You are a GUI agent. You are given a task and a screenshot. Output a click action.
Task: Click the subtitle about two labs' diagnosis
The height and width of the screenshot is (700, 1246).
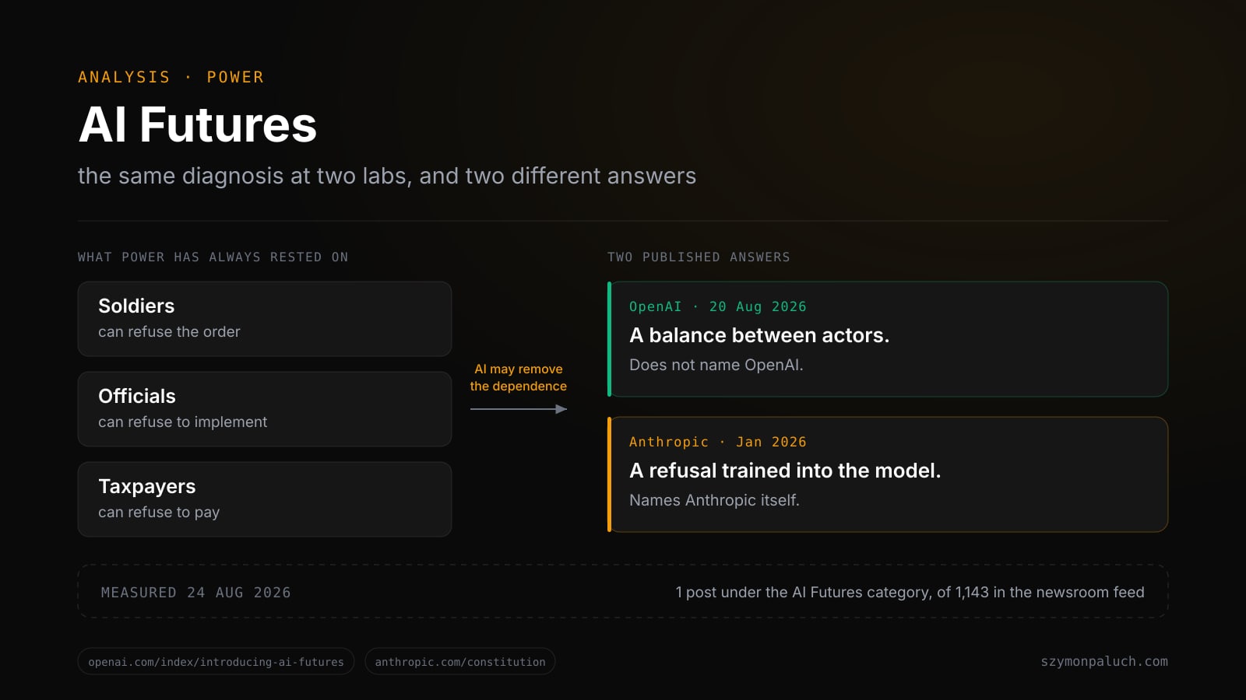pyautogui.click(x=387, y=176)
